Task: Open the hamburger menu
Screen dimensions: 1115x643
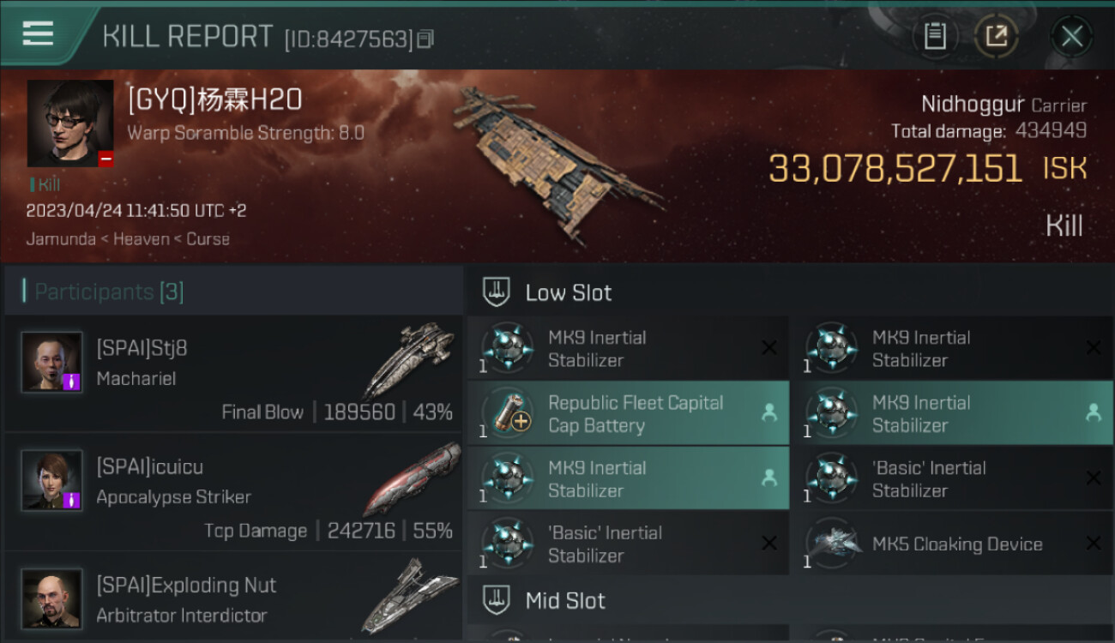Action: tap(38, 34)
